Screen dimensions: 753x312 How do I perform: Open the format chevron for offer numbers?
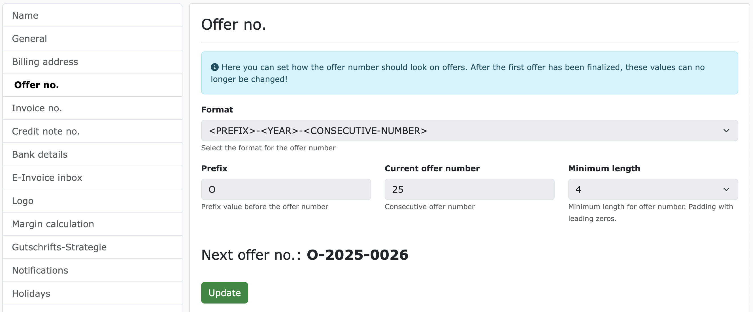point(727,131)
